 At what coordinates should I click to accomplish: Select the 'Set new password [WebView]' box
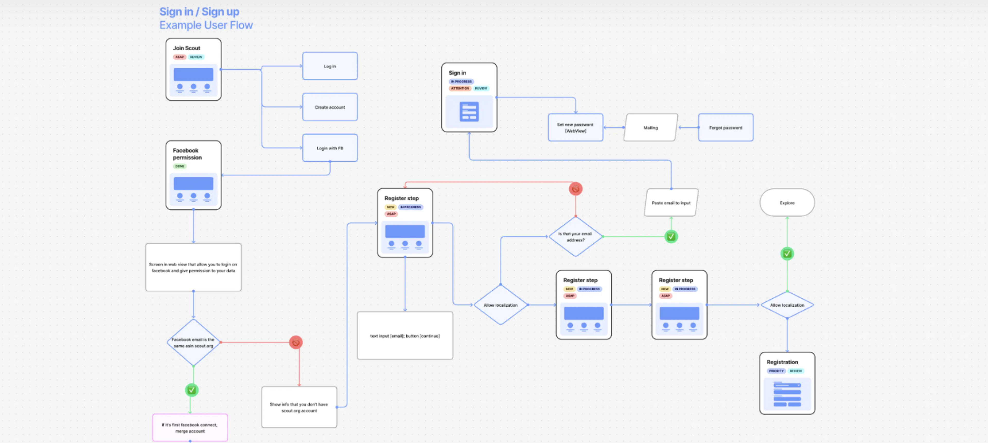[575, 127]
